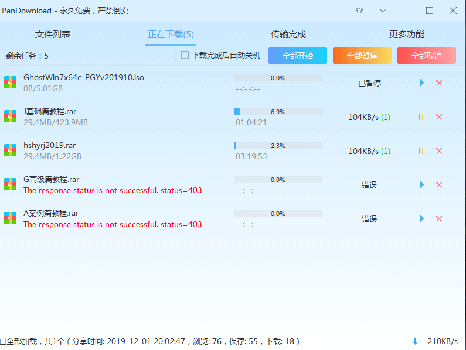The height and width of the screenshot is (350, 466).
Task: Click the 29.4MB/423.9MB size text
Action: pos(56,122)
